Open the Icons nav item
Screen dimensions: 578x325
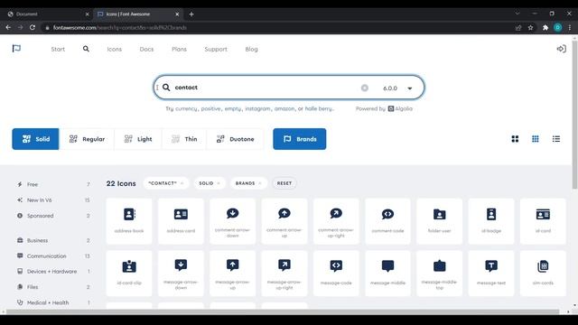pyautogui.click(x=115, y=49)
